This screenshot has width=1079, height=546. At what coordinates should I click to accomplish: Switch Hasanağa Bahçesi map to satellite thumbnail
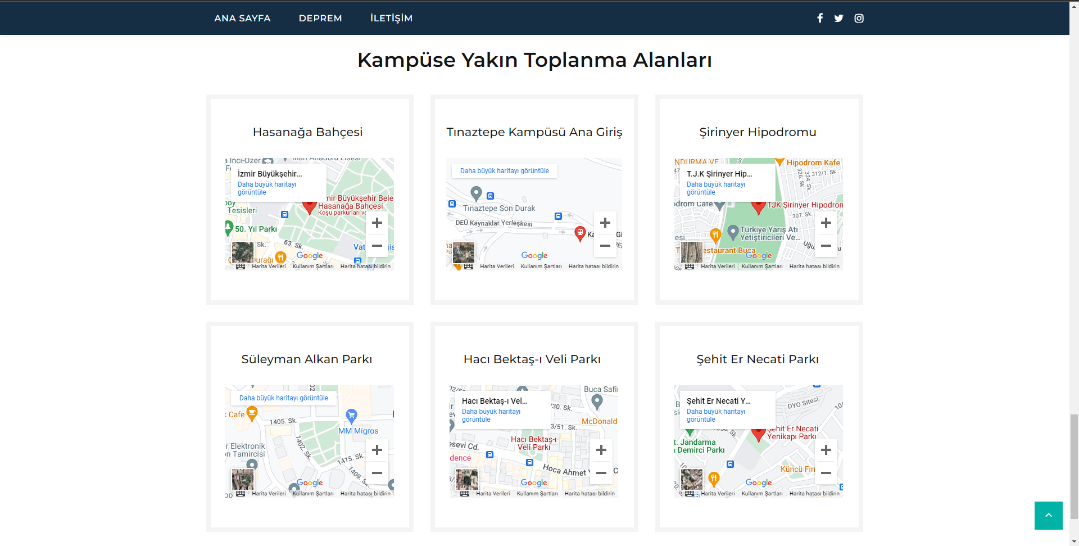click(243, 252)
